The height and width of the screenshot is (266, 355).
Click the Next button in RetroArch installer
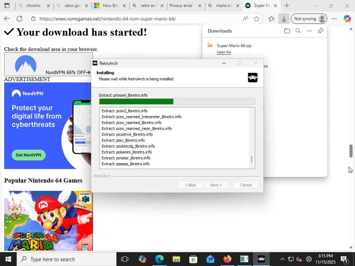(216, 185)
